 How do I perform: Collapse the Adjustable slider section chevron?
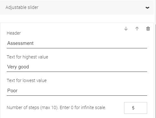click(x=147, y=8)
